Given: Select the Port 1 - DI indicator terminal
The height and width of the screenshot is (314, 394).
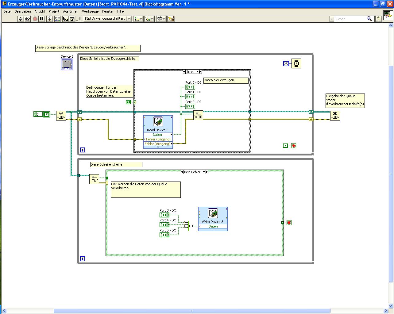Looking at the screenshot, I should [x=190, y=97].
